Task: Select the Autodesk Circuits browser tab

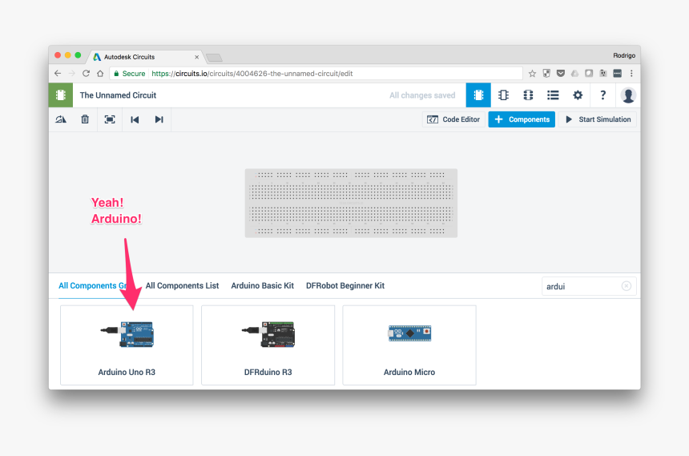Action: (x=145, y=57)
